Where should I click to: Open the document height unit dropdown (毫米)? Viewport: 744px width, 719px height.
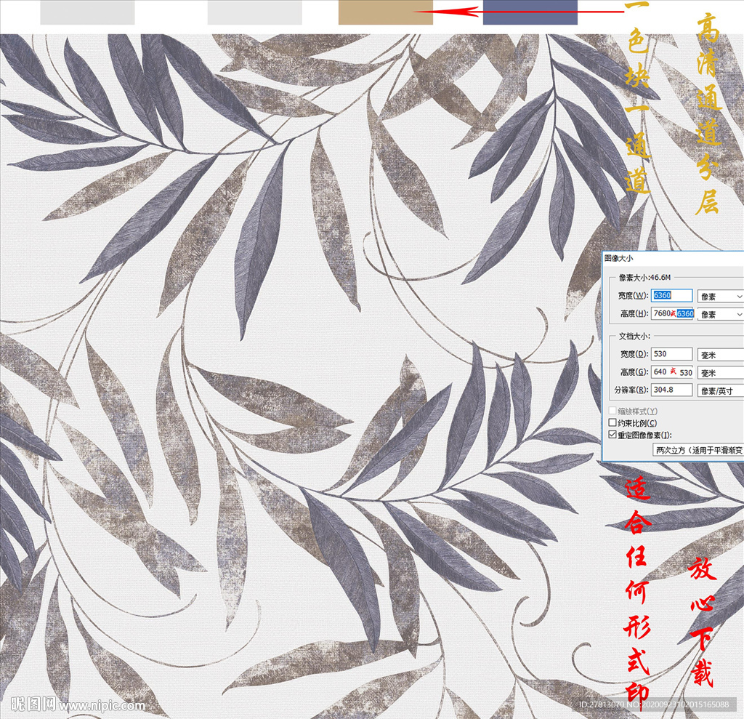(720, 373)
